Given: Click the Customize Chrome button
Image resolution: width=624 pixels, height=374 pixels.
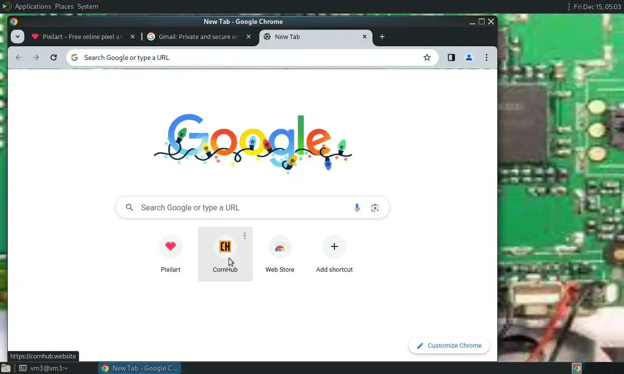Looking at the screenshot, I should [x=449, y=346].
